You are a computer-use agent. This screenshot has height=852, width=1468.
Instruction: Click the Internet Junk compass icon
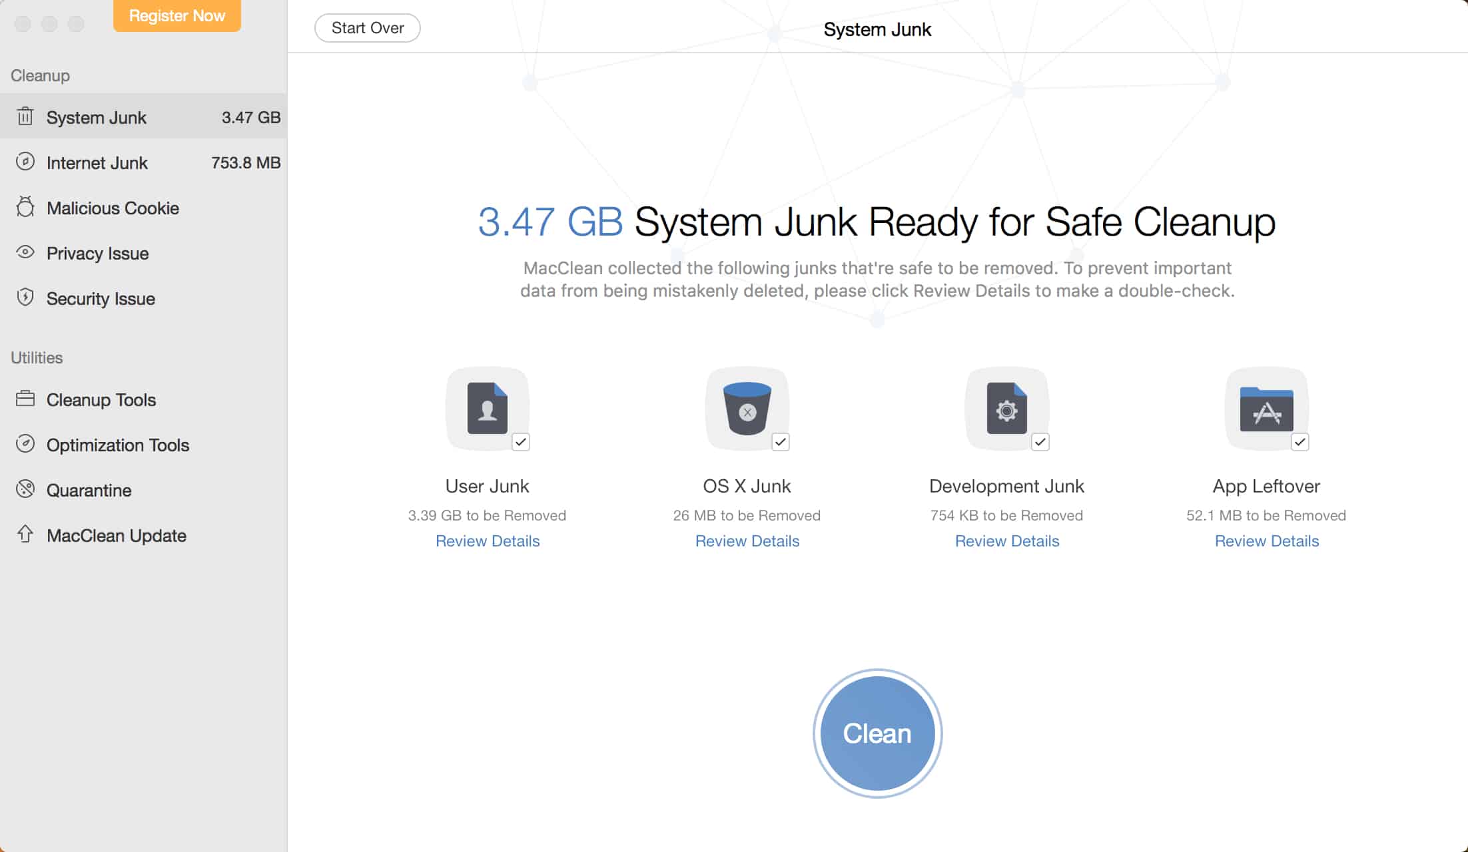click(25, 162)
